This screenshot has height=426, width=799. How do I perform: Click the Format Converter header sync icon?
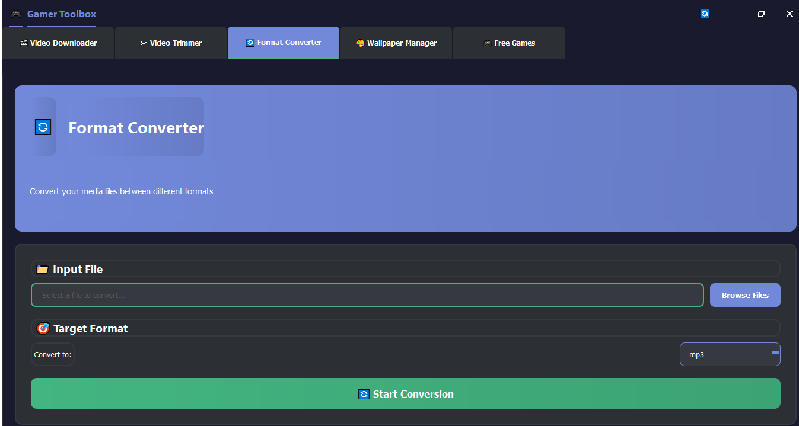coord(43,127)
